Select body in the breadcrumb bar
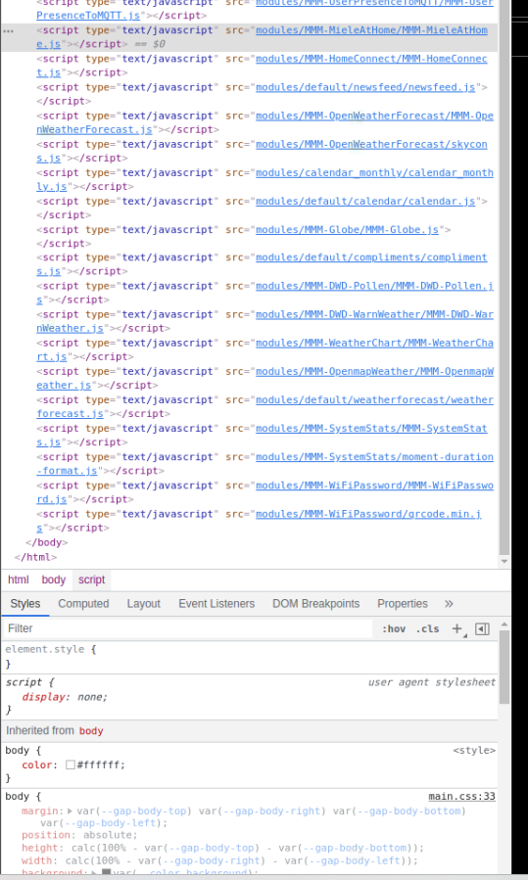Viewport: 528px width, 880px height. (x=53, y=579)
